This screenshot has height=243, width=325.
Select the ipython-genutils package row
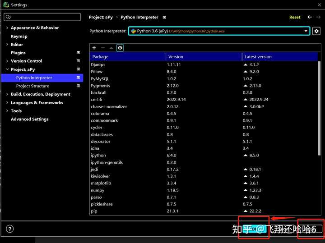click(x=204, y=162)
